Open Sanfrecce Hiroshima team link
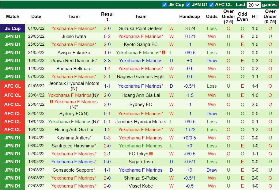The width and height of the screenshot is (279, 190). click(x=73, y=146)
